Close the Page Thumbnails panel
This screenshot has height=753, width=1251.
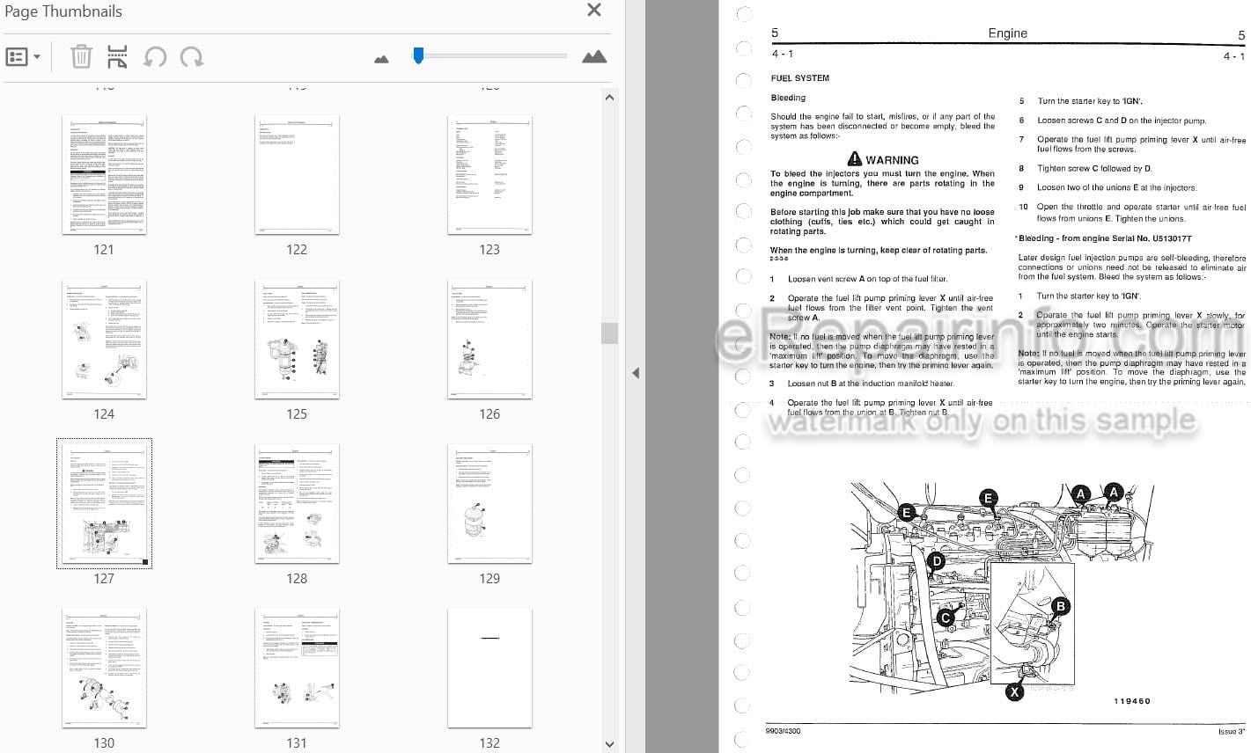(594, 11)
